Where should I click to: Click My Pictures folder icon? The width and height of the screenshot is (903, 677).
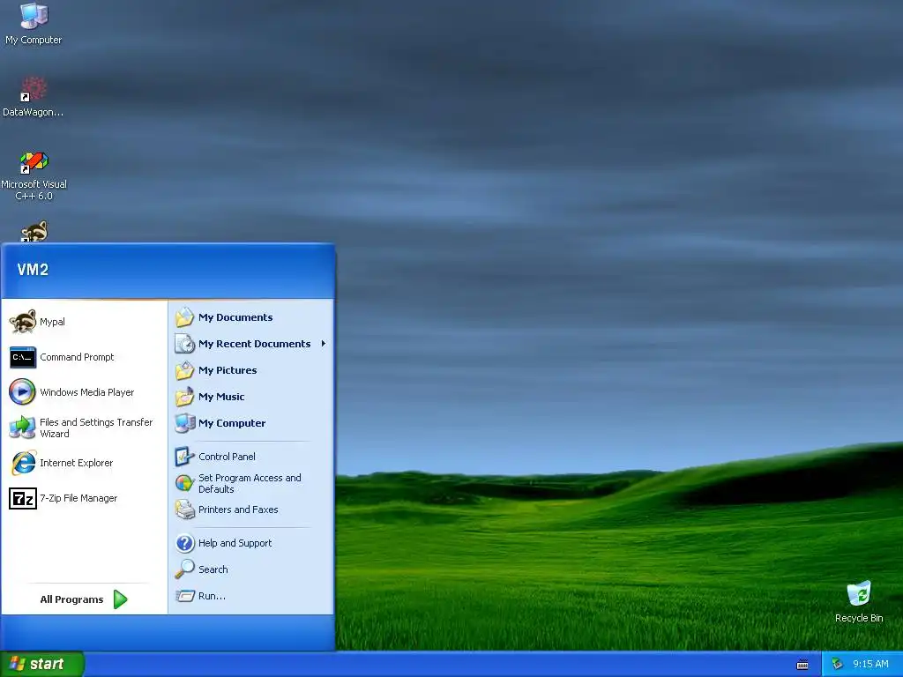click(185, 370)
